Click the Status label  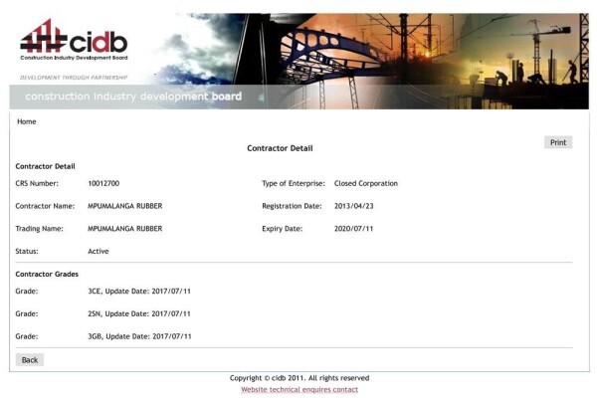(27, 252)
